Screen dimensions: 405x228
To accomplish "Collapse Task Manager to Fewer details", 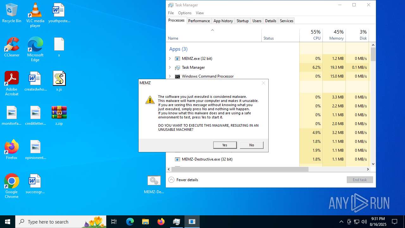I will pos(184,180).
